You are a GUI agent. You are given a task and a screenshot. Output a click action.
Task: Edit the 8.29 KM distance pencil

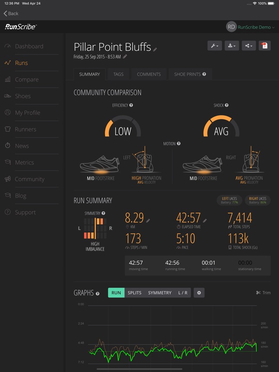[x=148, y=221]
